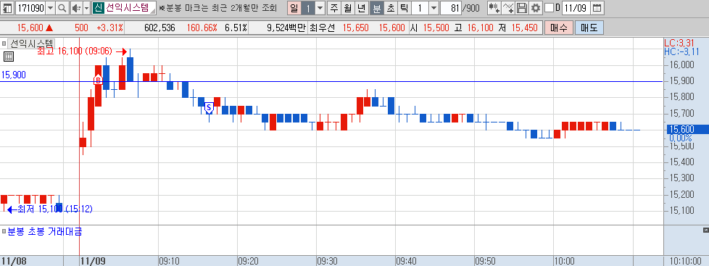Toggle the D checkbox next to date field
Image resolution: width=709 pixels, height=266 pixels.
coord(549,8)
